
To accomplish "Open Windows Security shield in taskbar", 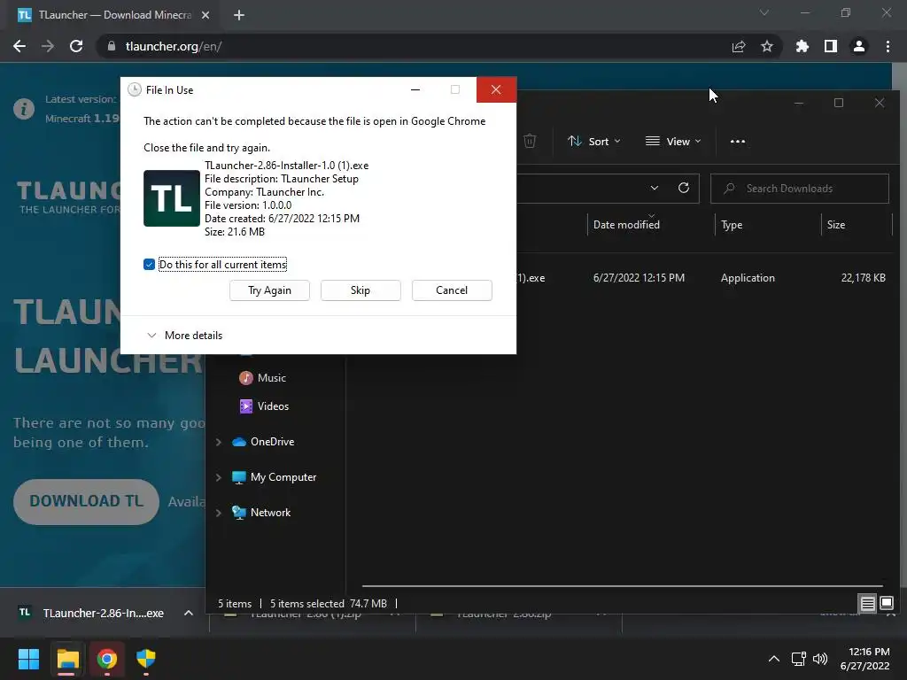I will [x=146, y=659].
